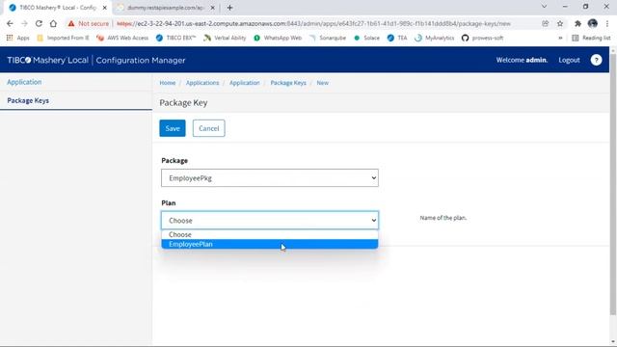Open a new browser tab
The height and width of the screenshot is (347, 617).
point(229,8)
